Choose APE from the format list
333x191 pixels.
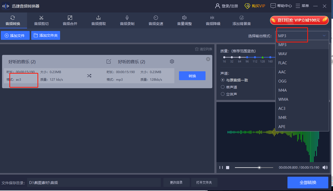click(302, 127)
